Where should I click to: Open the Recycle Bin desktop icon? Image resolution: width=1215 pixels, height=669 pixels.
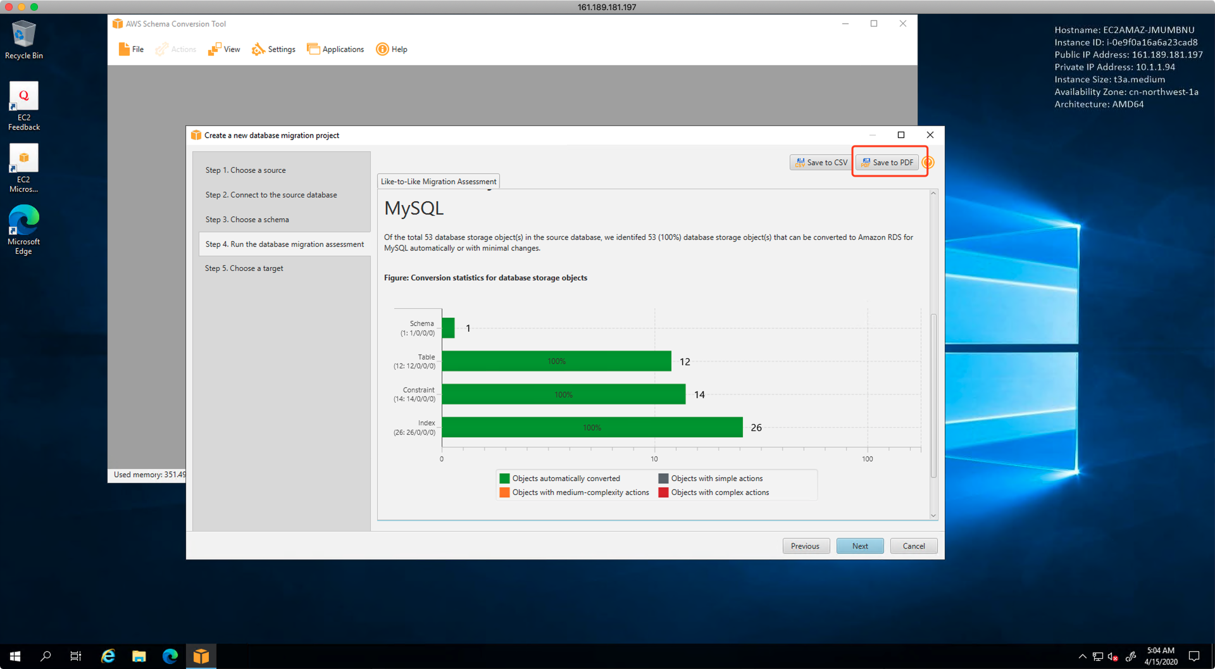click(x=24, y=39)
